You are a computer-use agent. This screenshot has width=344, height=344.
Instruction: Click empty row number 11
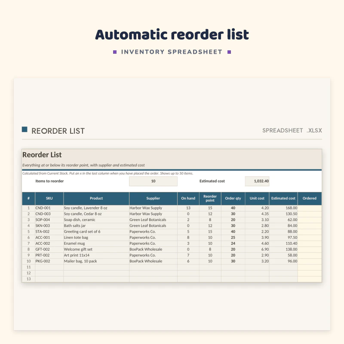pyautogui.click(x=28, y=267)
